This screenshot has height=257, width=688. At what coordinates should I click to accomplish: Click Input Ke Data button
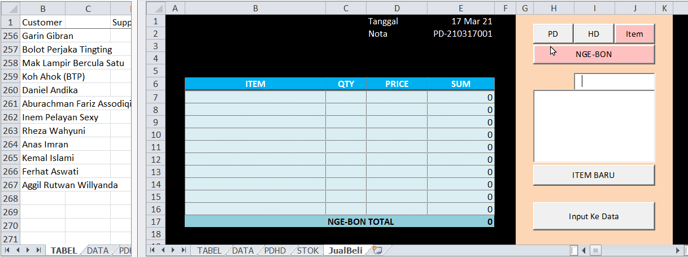(x=594, y=216)
